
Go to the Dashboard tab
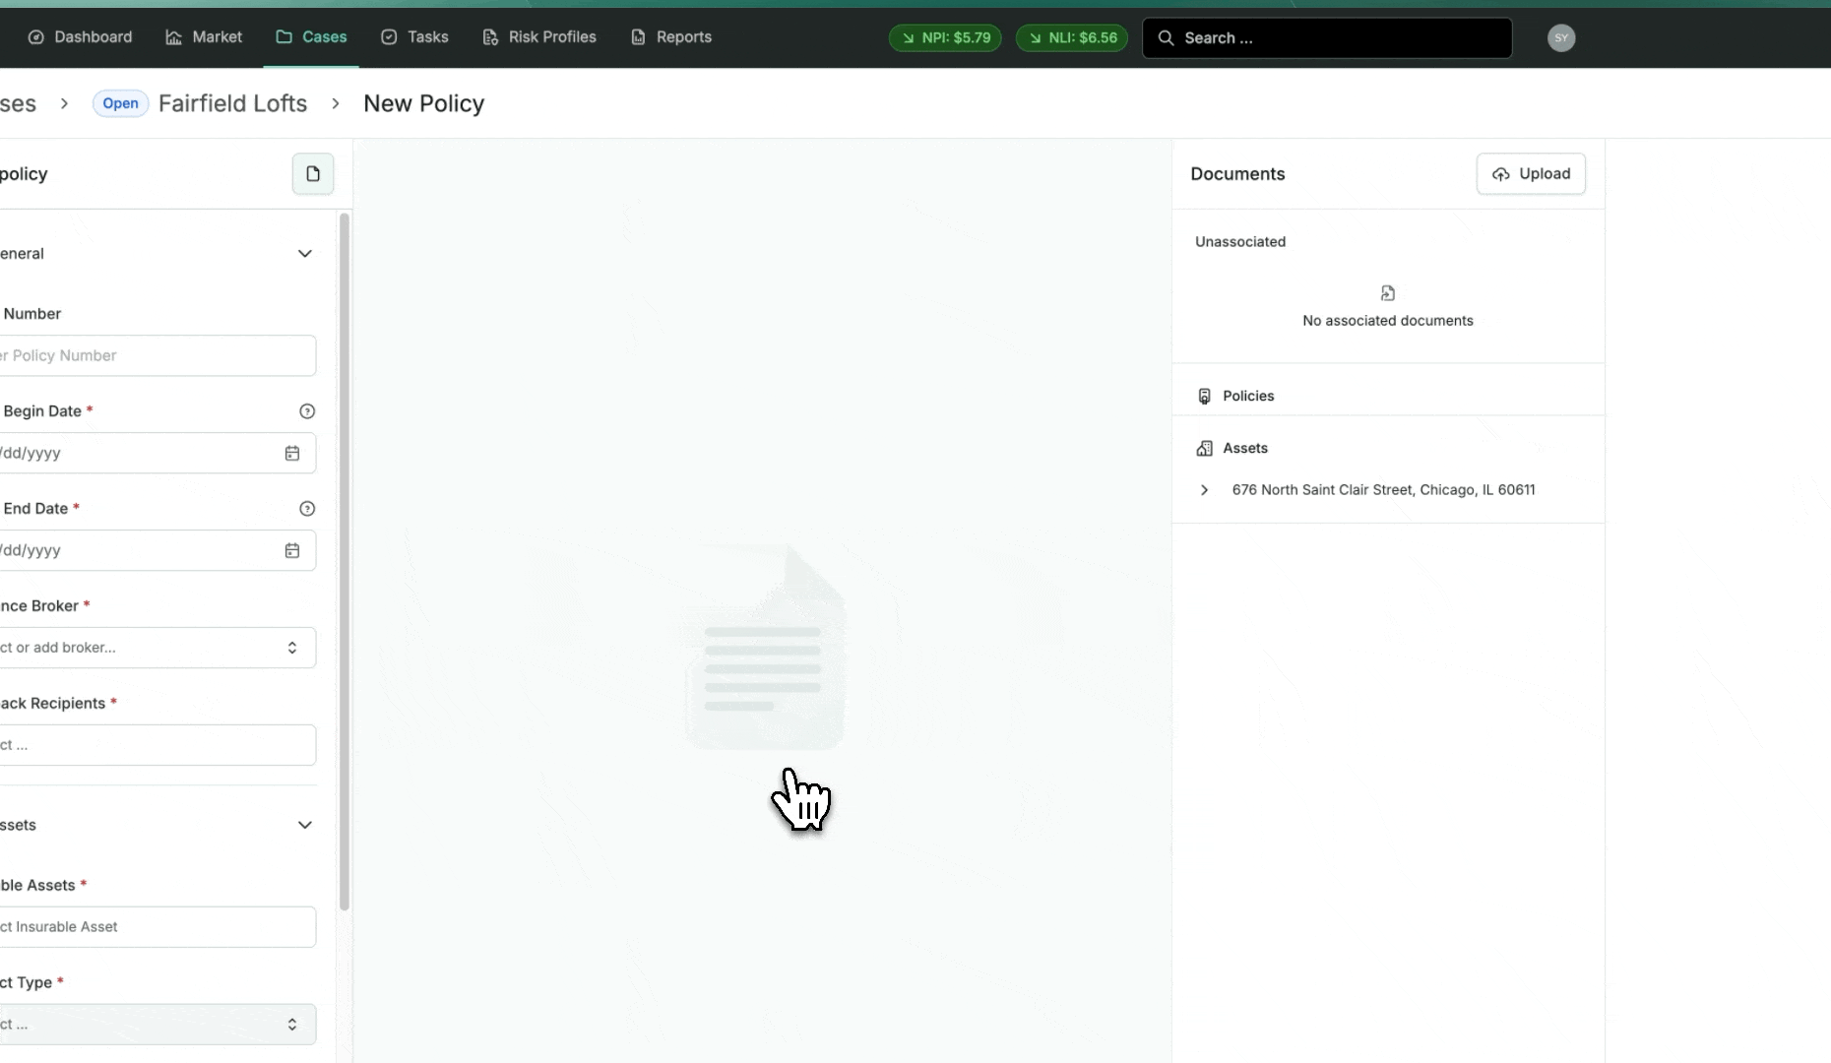(81, 37)
